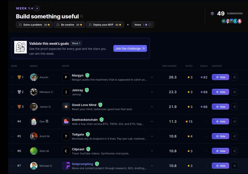Share the Deetrackonchain entry
This screenshot has width=248, height=174.
[x=235, y=121]
